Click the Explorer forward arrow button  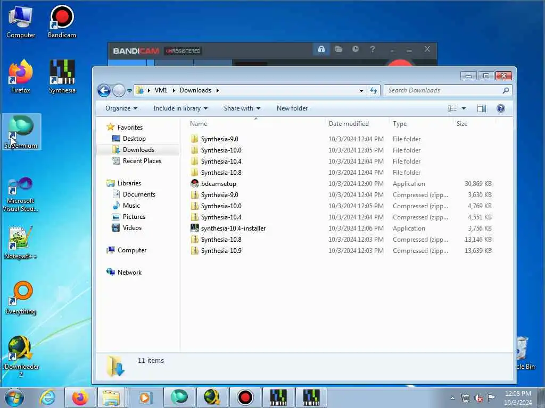tap(119, 90)
